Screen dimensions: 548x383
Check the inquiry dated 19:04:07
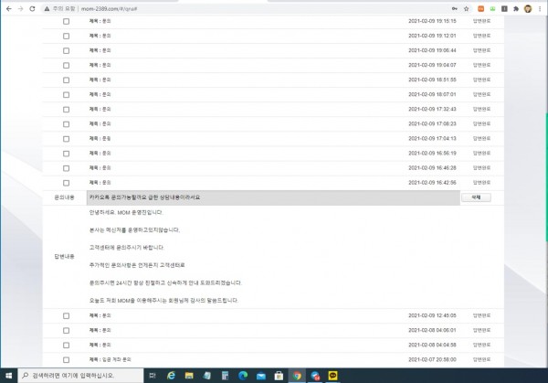[x=66, y=66]
